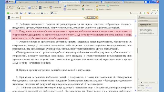Click the phone hotline icon in title bar

pyautogui.click(x=150, y=2)
